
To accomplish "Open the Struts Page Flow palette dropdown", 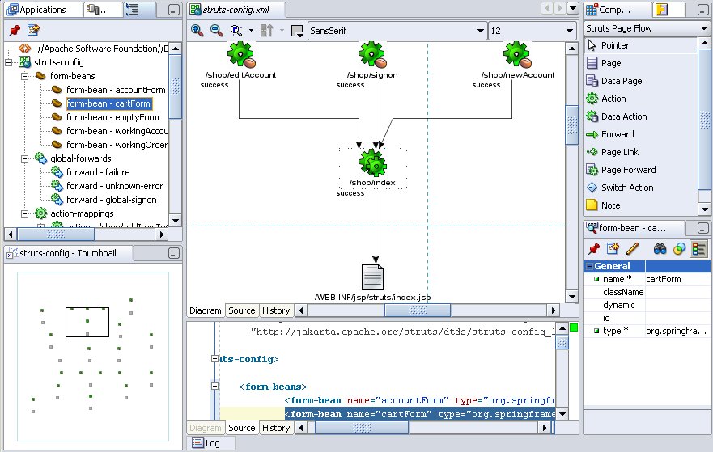I will tap(704, 28).
